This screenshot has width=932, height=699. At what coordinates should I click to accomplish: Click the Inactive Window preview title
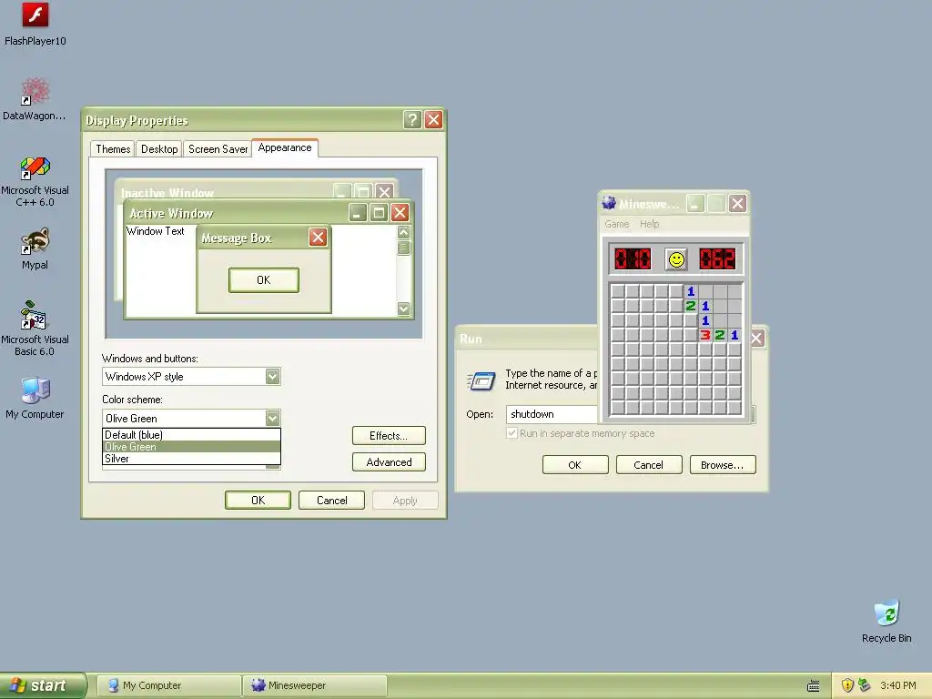[167, 193]
